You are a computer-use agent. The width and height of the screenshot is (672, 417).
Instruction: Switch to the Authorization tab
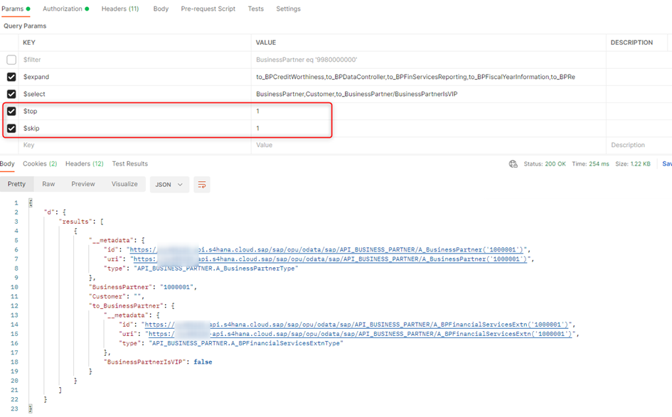pos(65,9)
